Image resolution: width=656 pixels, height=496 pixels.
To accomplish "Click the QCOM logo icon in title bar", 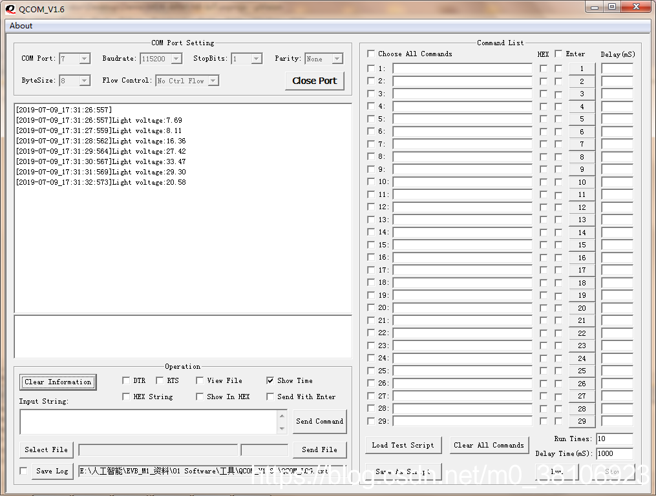I will pyautogui.click(x=9, y=9).
